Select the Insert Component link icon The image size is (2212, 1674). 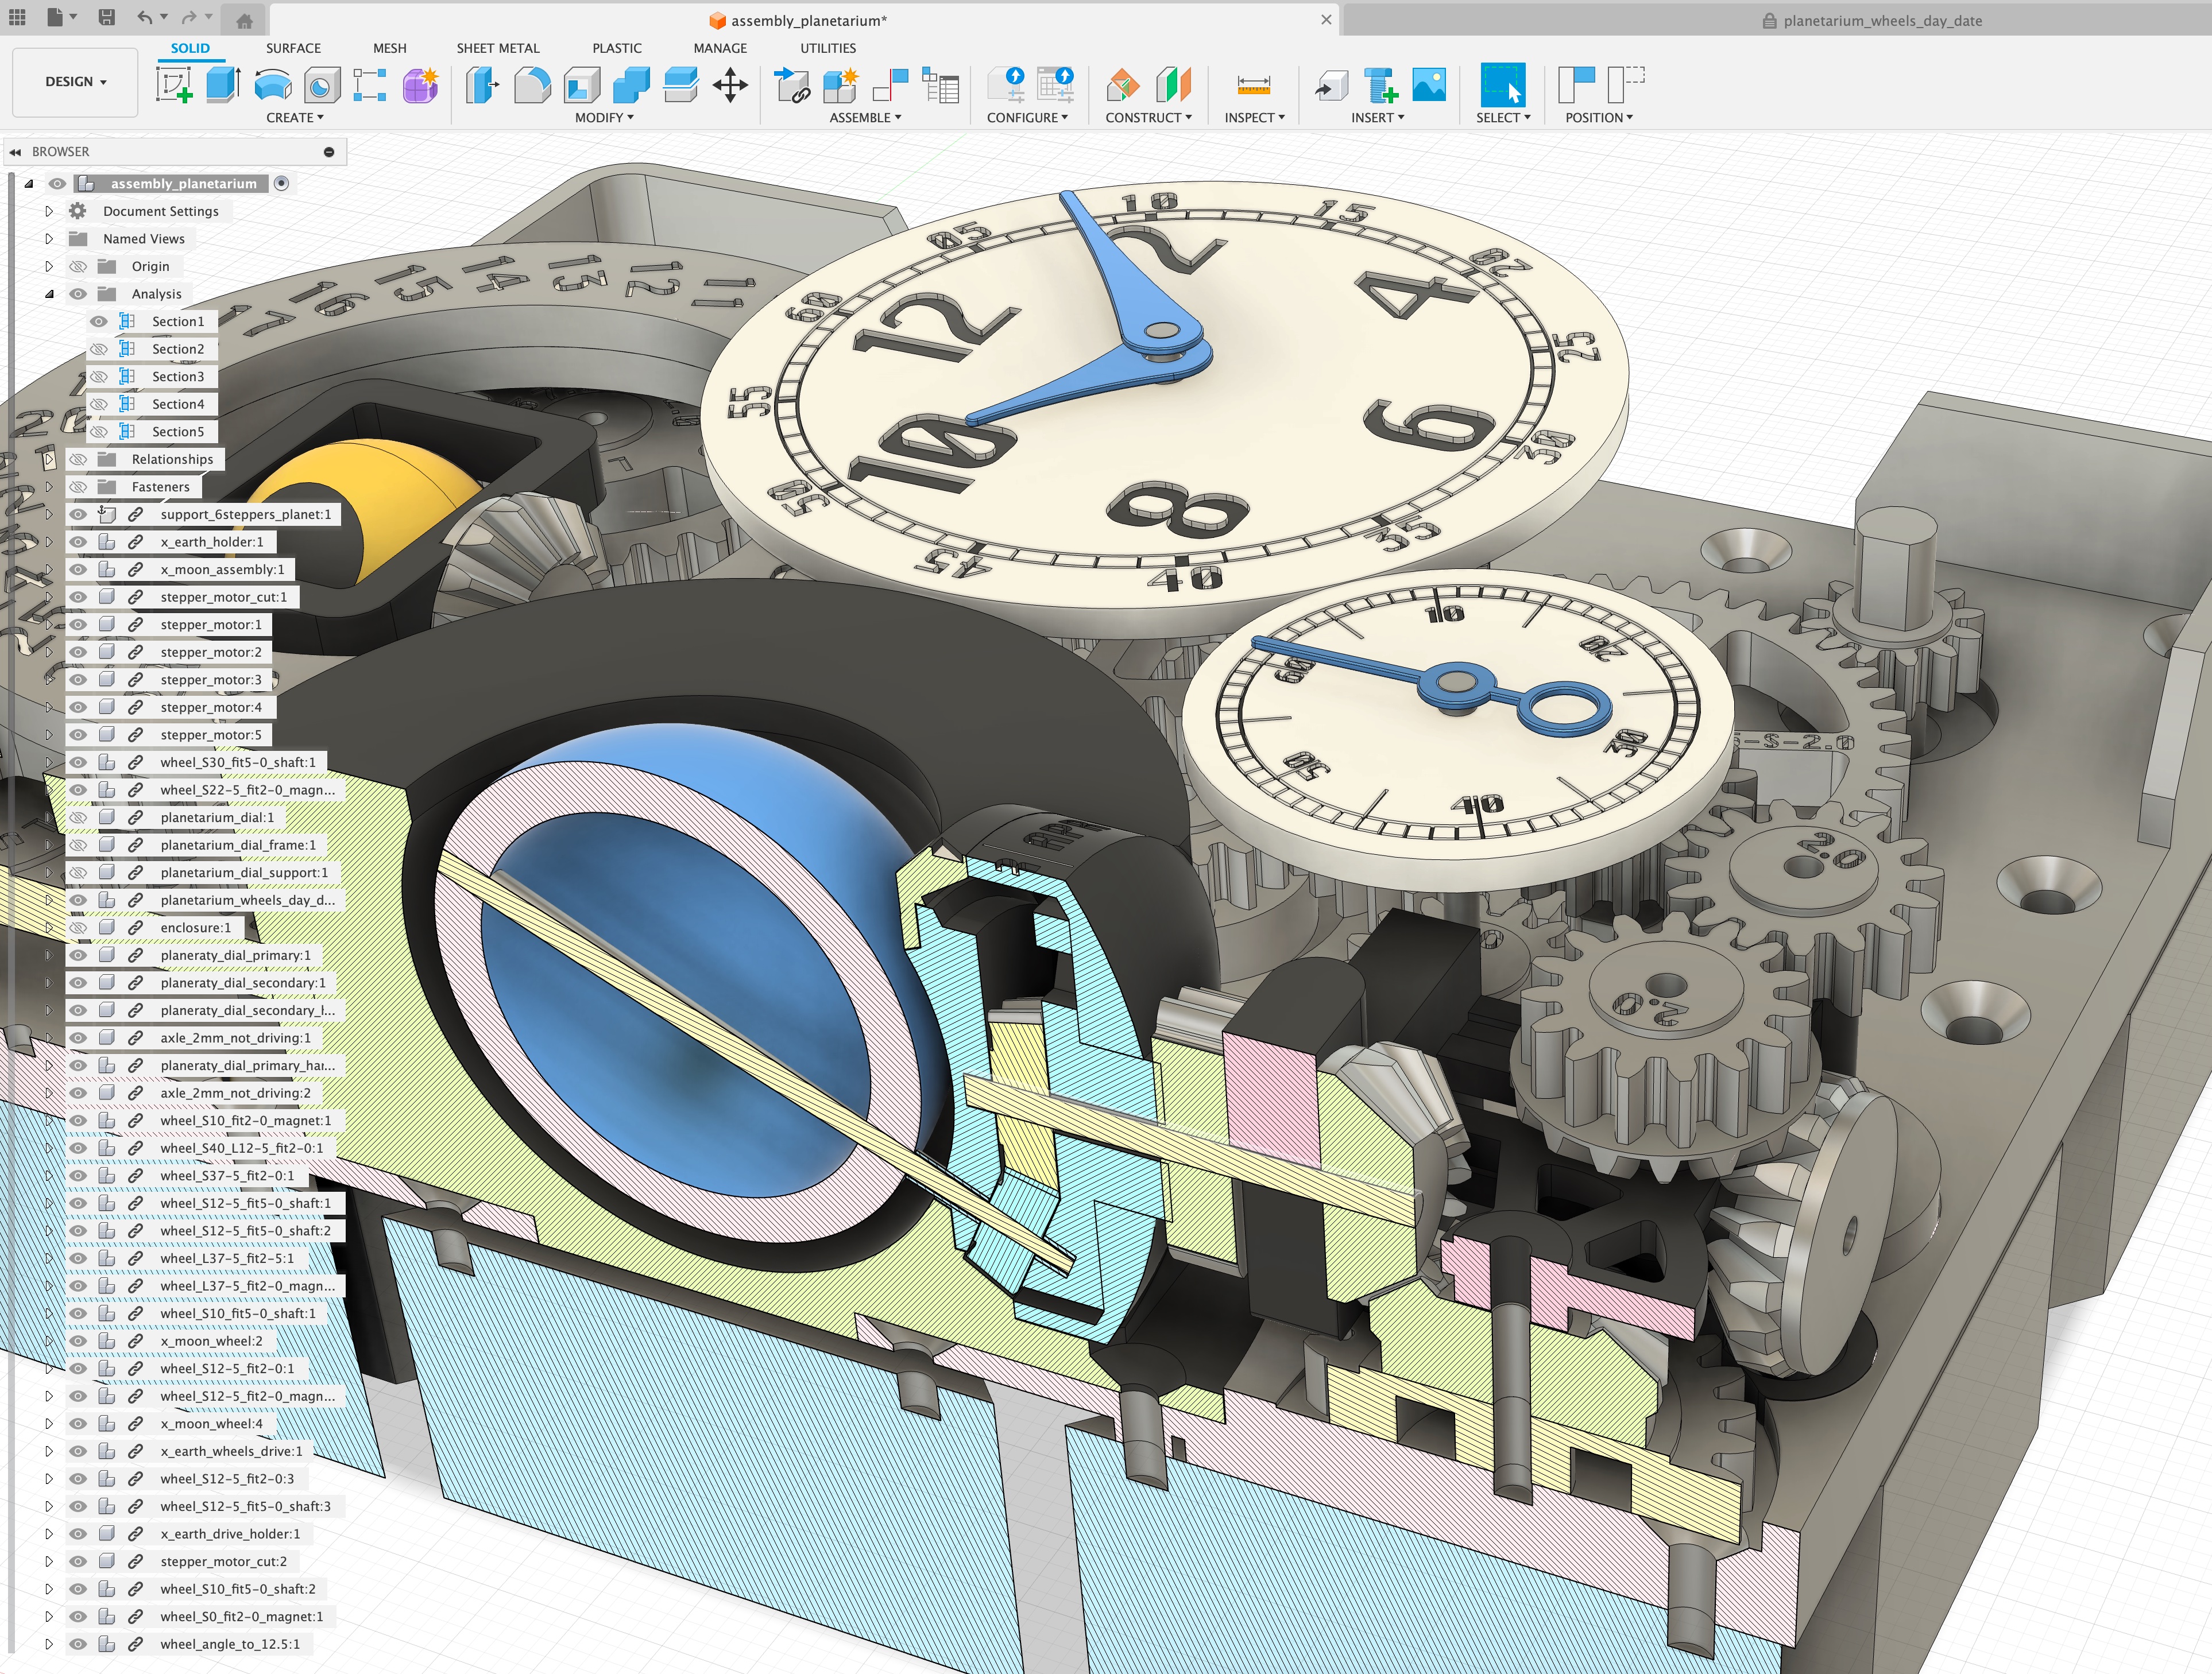(792, 86)
